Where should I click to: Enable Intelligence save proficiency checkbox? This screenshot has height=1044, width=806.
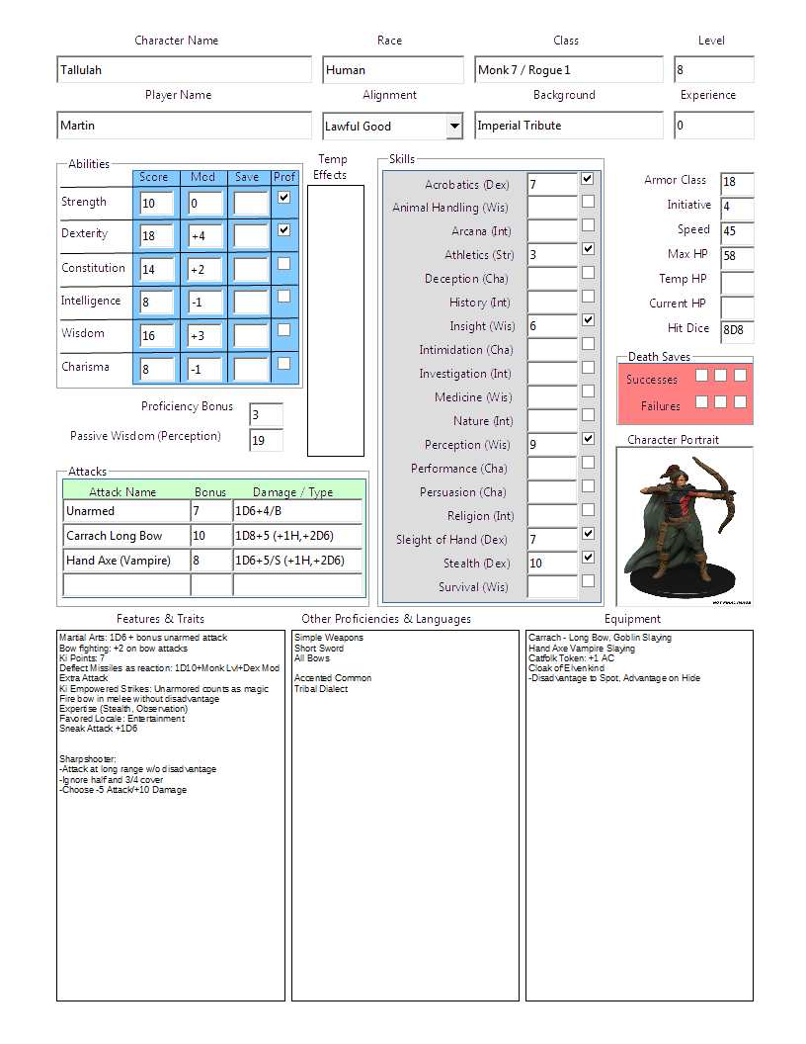283,296
